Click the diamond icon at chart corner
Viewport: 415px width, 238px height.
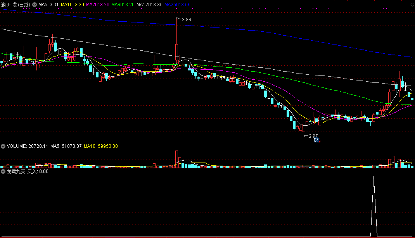tap(412, 5)
